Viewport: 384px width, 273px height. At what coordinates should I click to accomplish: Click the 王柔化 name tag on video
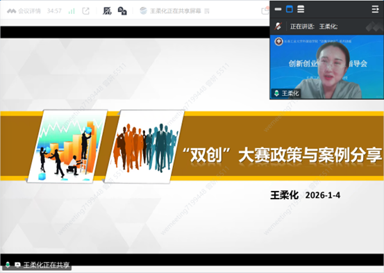[x=286, y=93]
